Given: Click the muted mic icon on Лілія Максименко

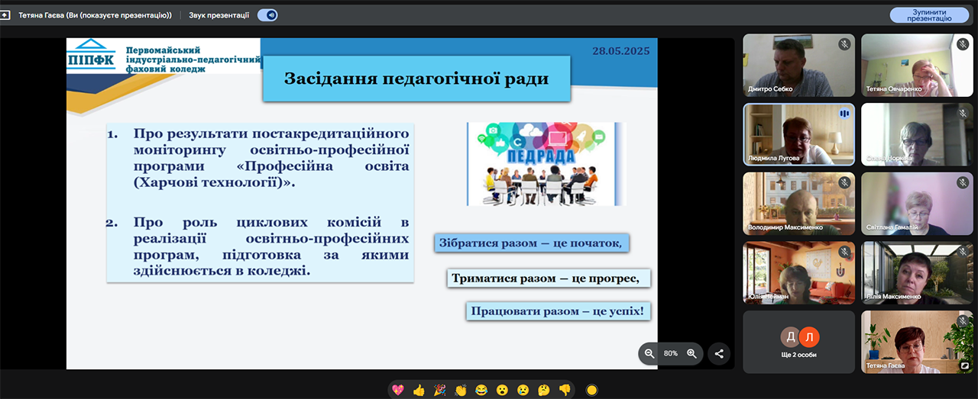Looking at the screenshot, I should [963, 252].
